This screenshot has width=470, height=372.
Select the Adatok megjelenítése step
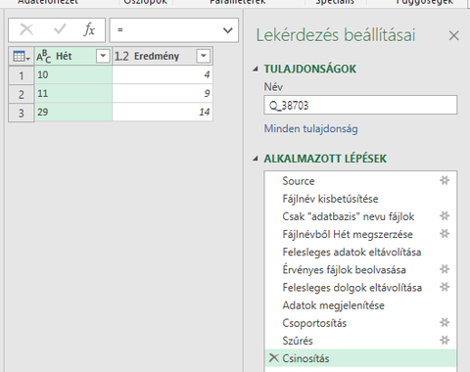click(x=333, y=305)
